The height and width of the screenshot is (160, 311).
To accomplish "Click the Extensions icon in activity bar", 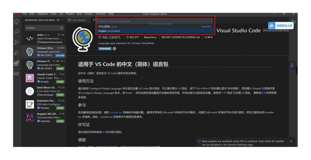I will tap(17, 63).
